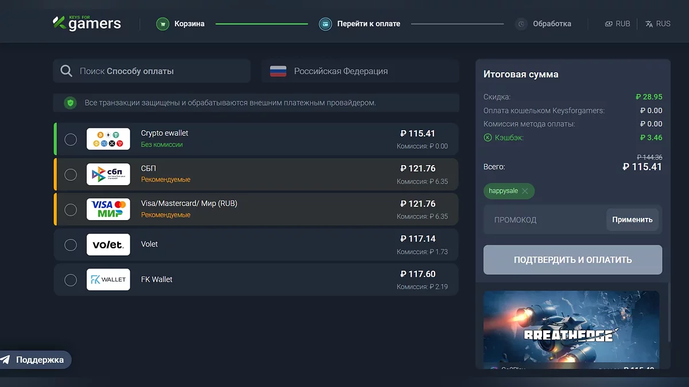This screenshot has width=689, height=387.
Task: Go back to the Корзина step
Action: pos(189,24)
